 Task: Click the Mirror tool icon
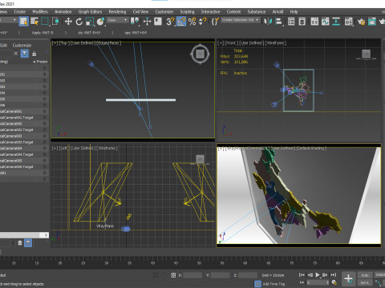pos(268,22)
